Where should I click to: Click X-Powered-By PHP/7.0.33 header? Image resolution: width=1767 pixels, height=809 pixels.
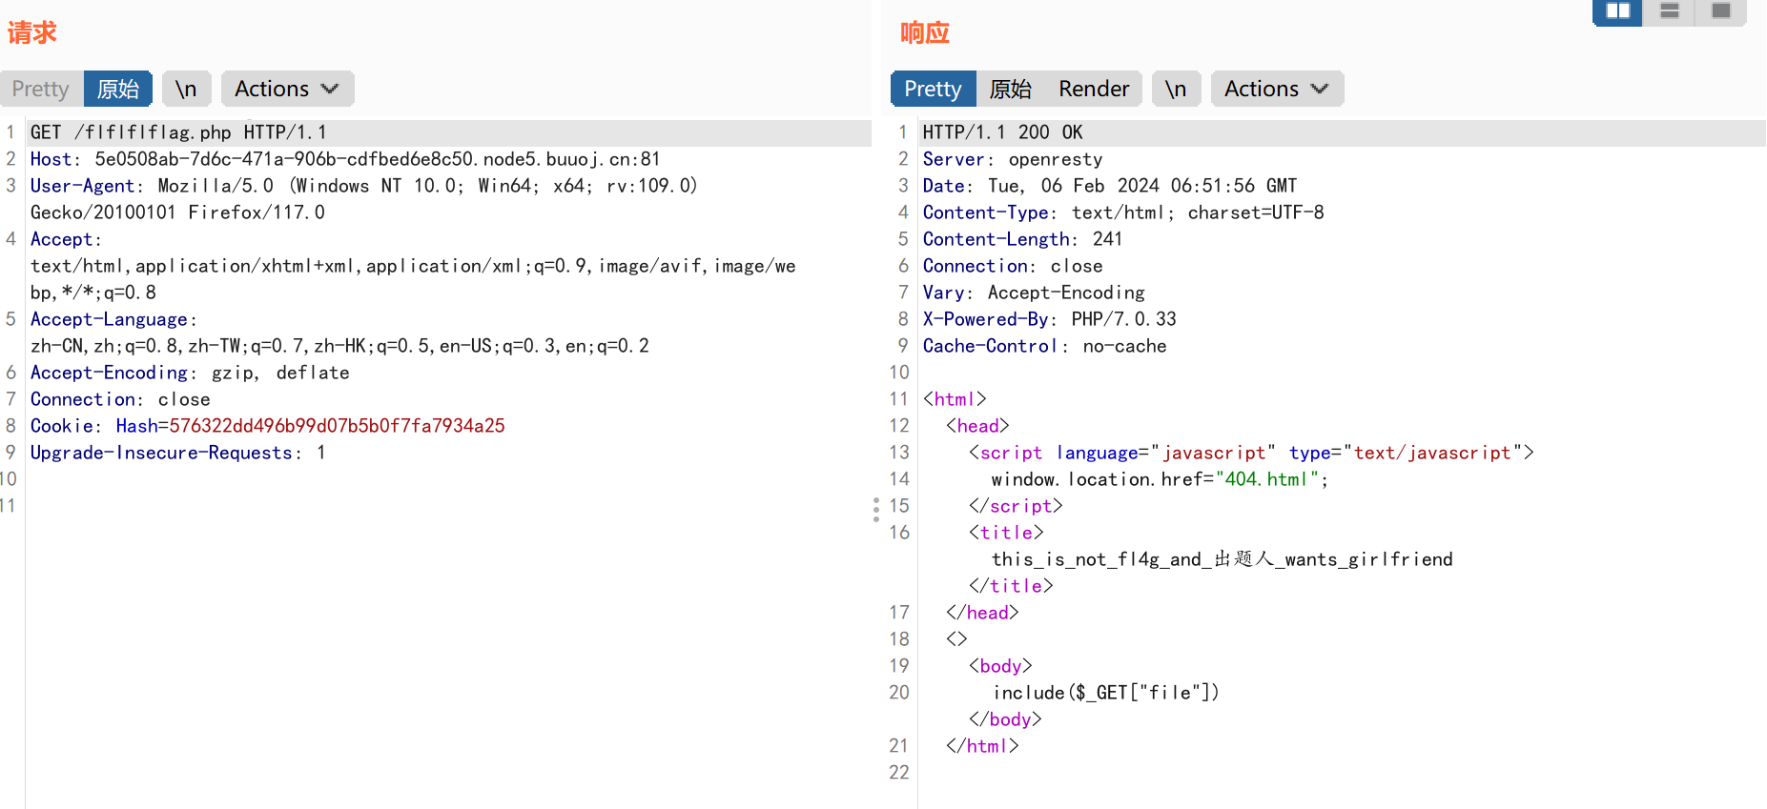pos(1049,319)
